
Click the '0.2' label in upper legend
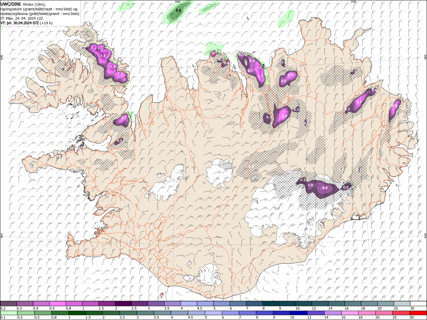3,308
